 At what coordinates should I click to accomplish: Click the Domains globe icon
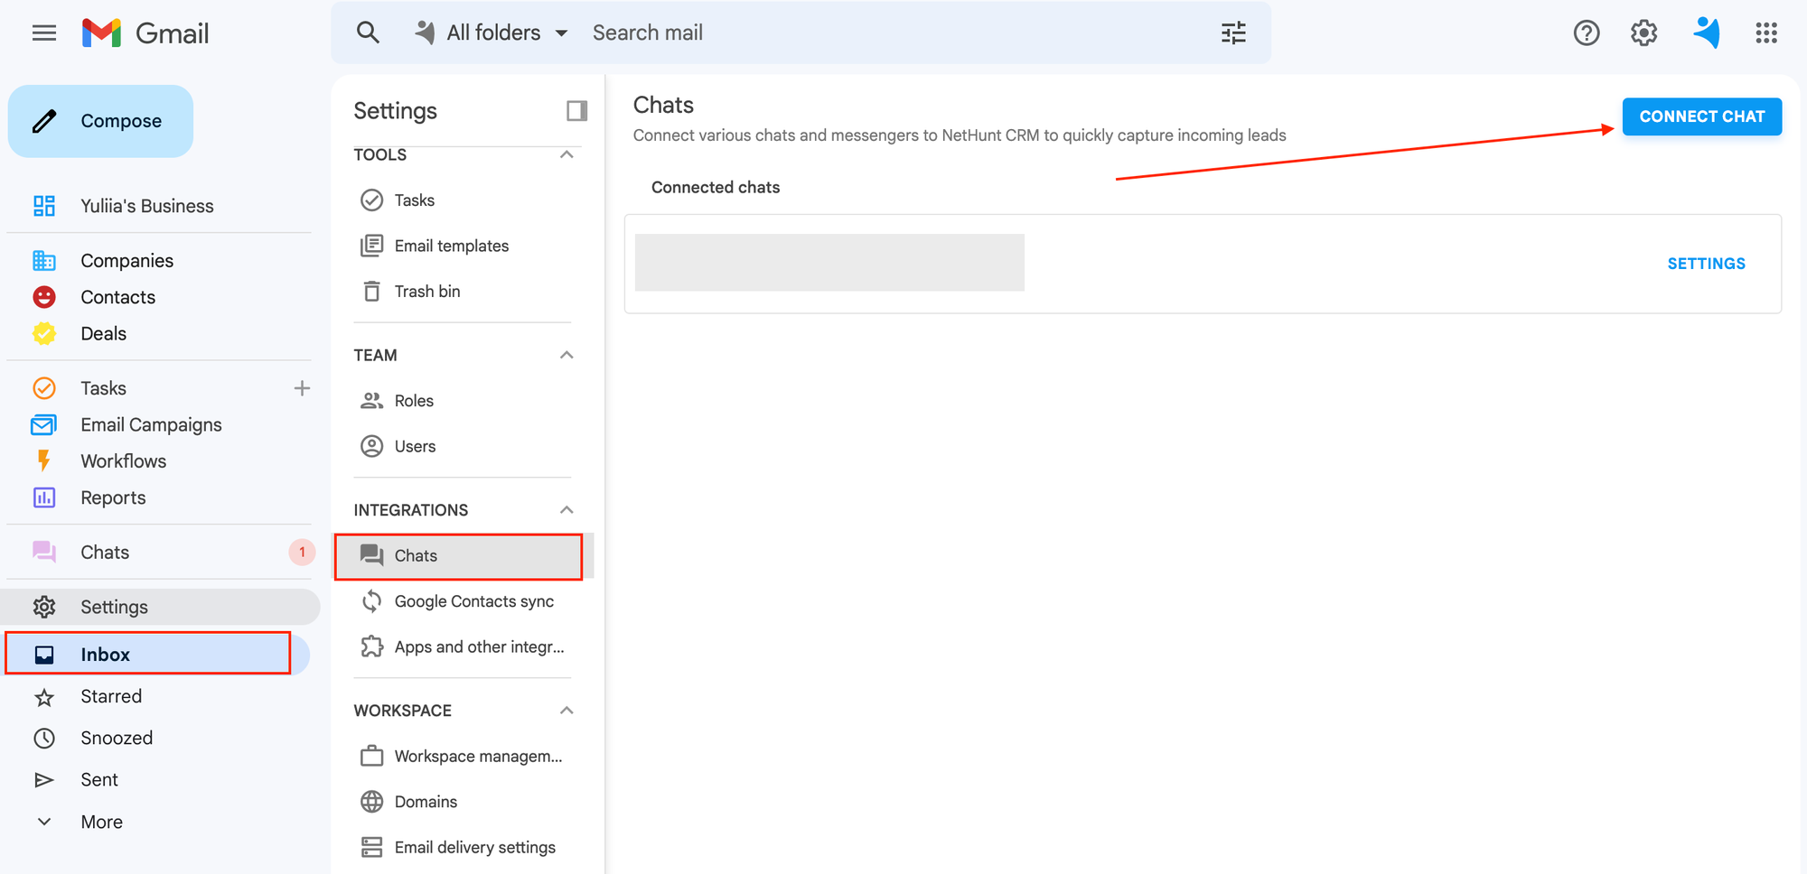371,802
